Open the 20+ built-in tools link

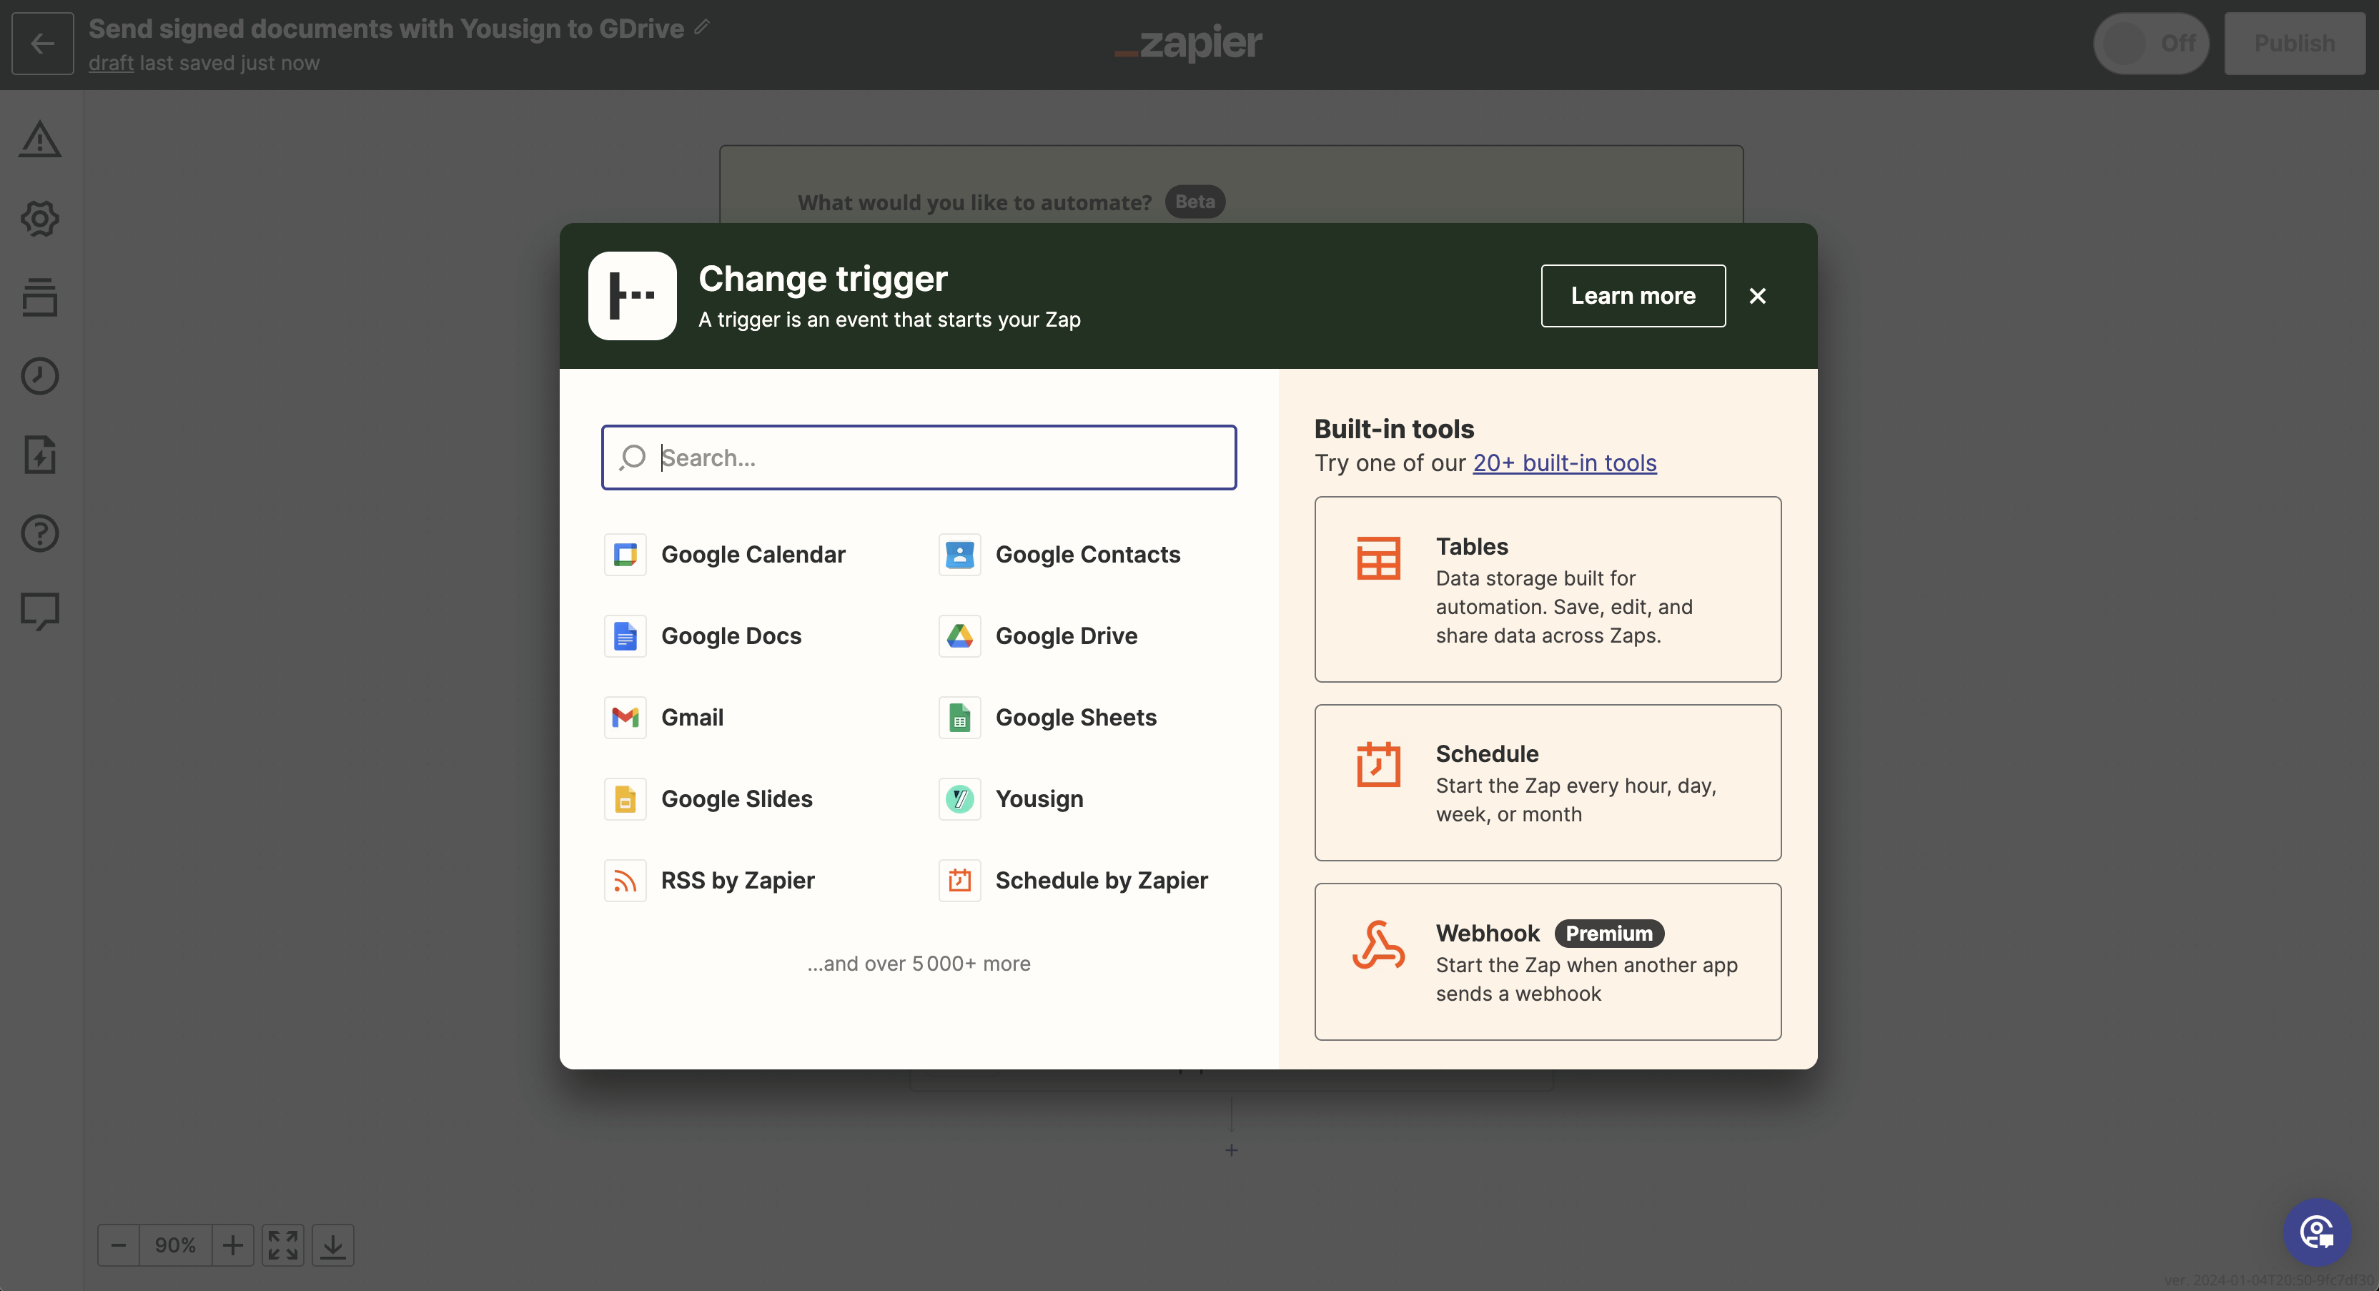pos(1566,463)
